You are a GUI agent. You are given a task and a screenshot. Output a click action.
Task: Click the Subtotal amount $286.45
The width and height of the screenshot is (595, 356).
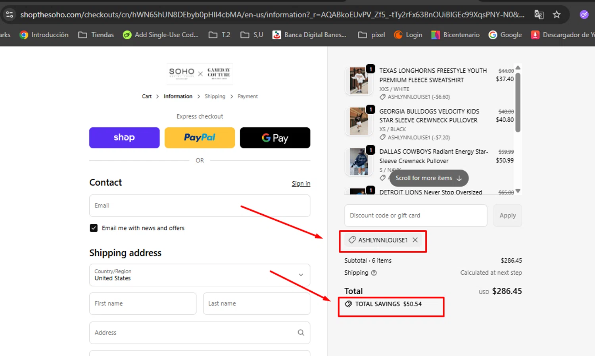tap(511, 261)
